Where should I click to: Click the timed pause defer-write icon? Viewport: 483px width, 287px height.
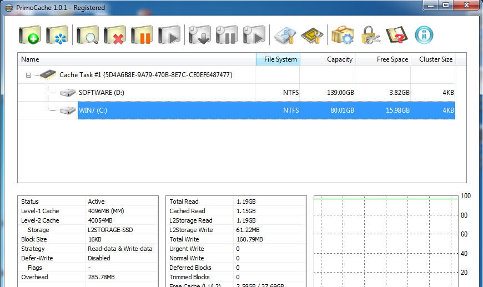coord(227,35)
